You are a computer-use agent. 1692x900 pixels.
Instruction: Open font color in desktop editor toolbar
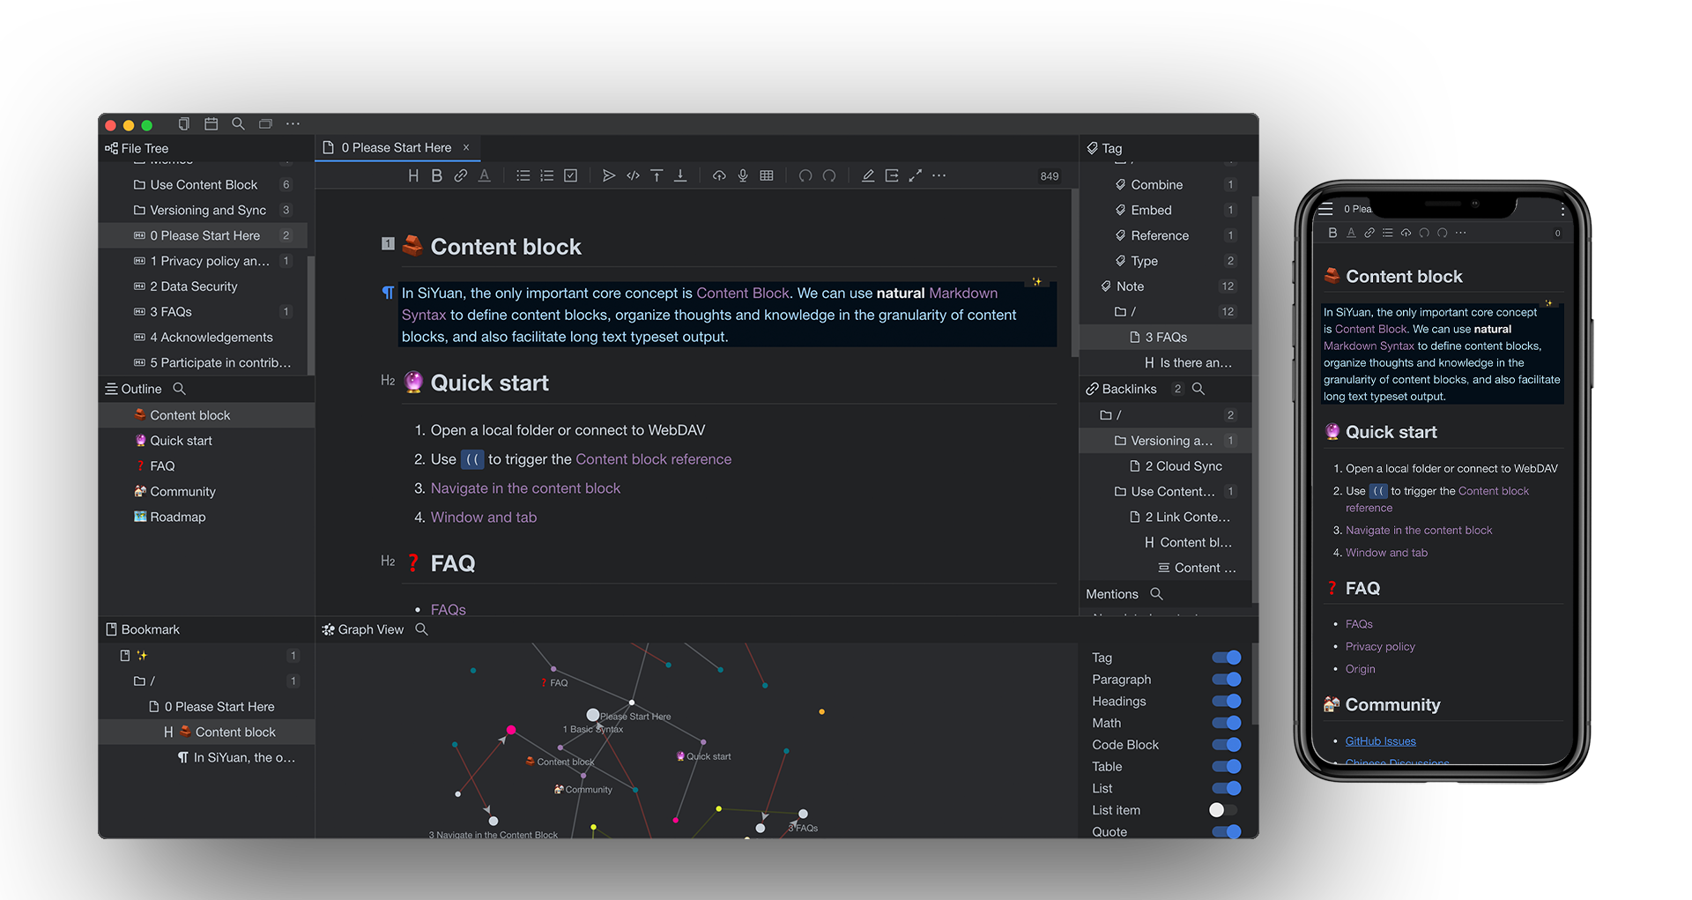point(484,175)
